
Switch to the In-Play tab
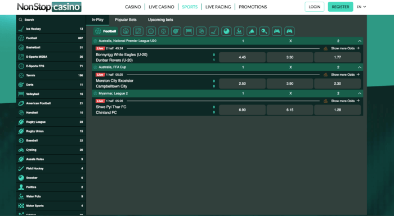pyautogui.click(x=97, y=20)
